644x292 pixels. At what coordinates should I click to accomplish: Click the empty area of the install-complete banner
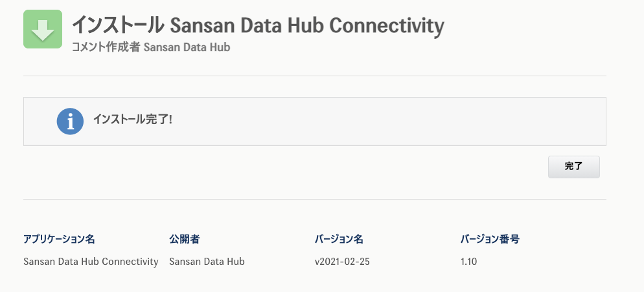point(389,121)
